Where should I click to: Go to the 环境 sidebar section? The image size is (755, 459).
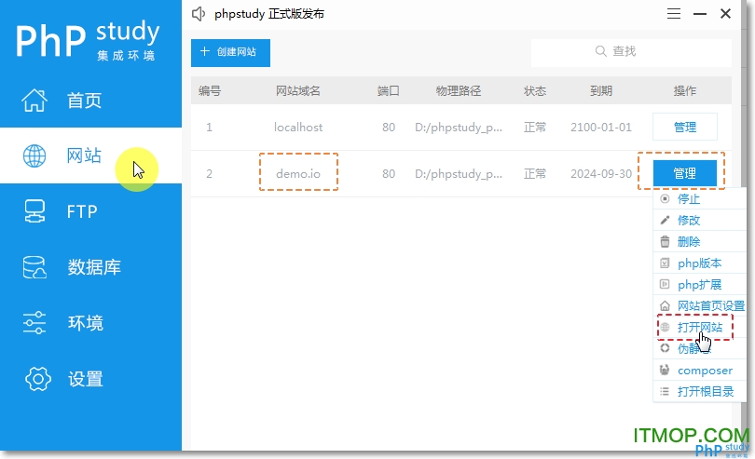(90, 323)
